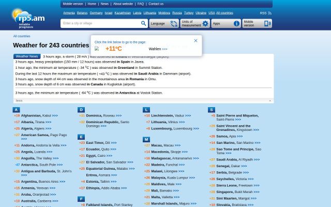Select Russia country link in header
Viewport: 331px width, 207px height.
[x=177, y=13]
